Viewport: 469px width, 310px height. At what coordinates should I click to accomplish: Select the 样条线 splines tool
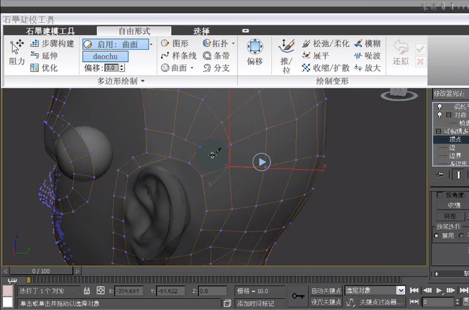[x=178, y=56]
